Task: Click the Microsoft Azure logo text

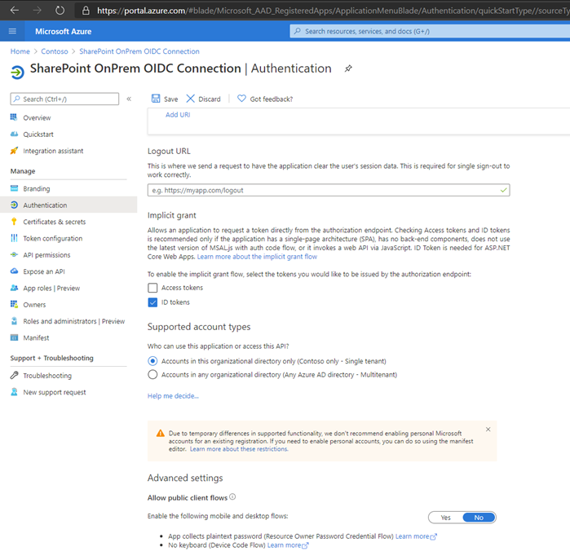Action: [x=64, y=32]
